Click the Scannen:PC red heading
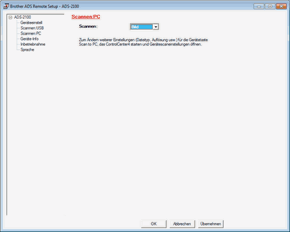290x232 pixels. [86, 17]
